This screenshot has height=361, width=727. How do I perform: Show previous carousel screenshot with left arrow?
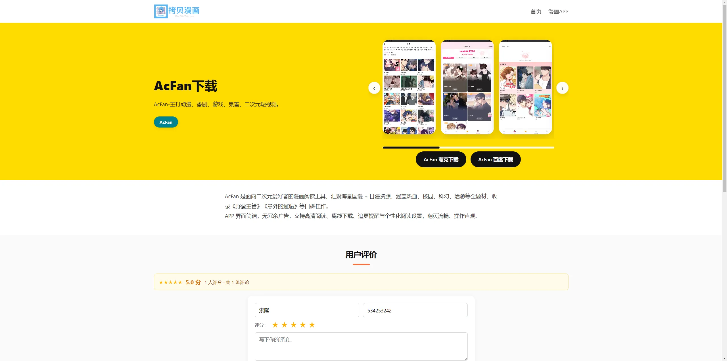tap(374, 88)
